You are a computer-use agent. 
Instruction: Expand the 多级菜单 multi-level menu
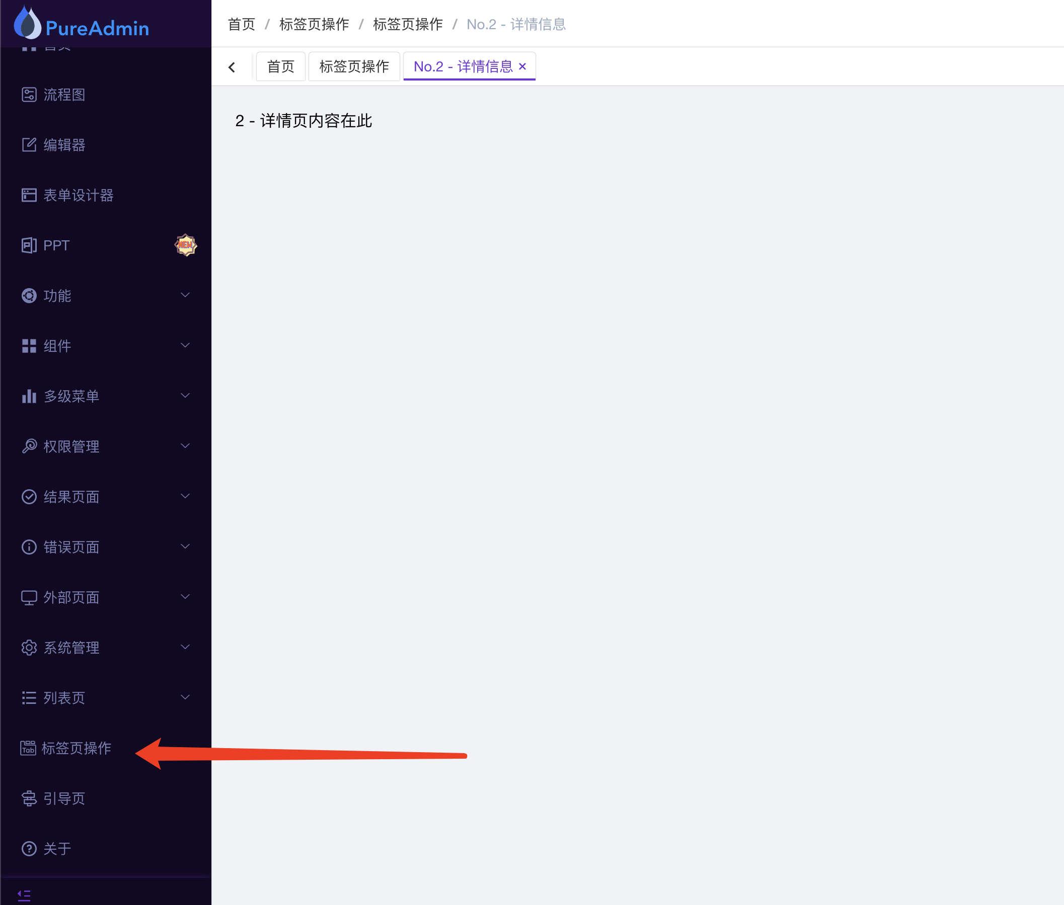pos(71,396)
